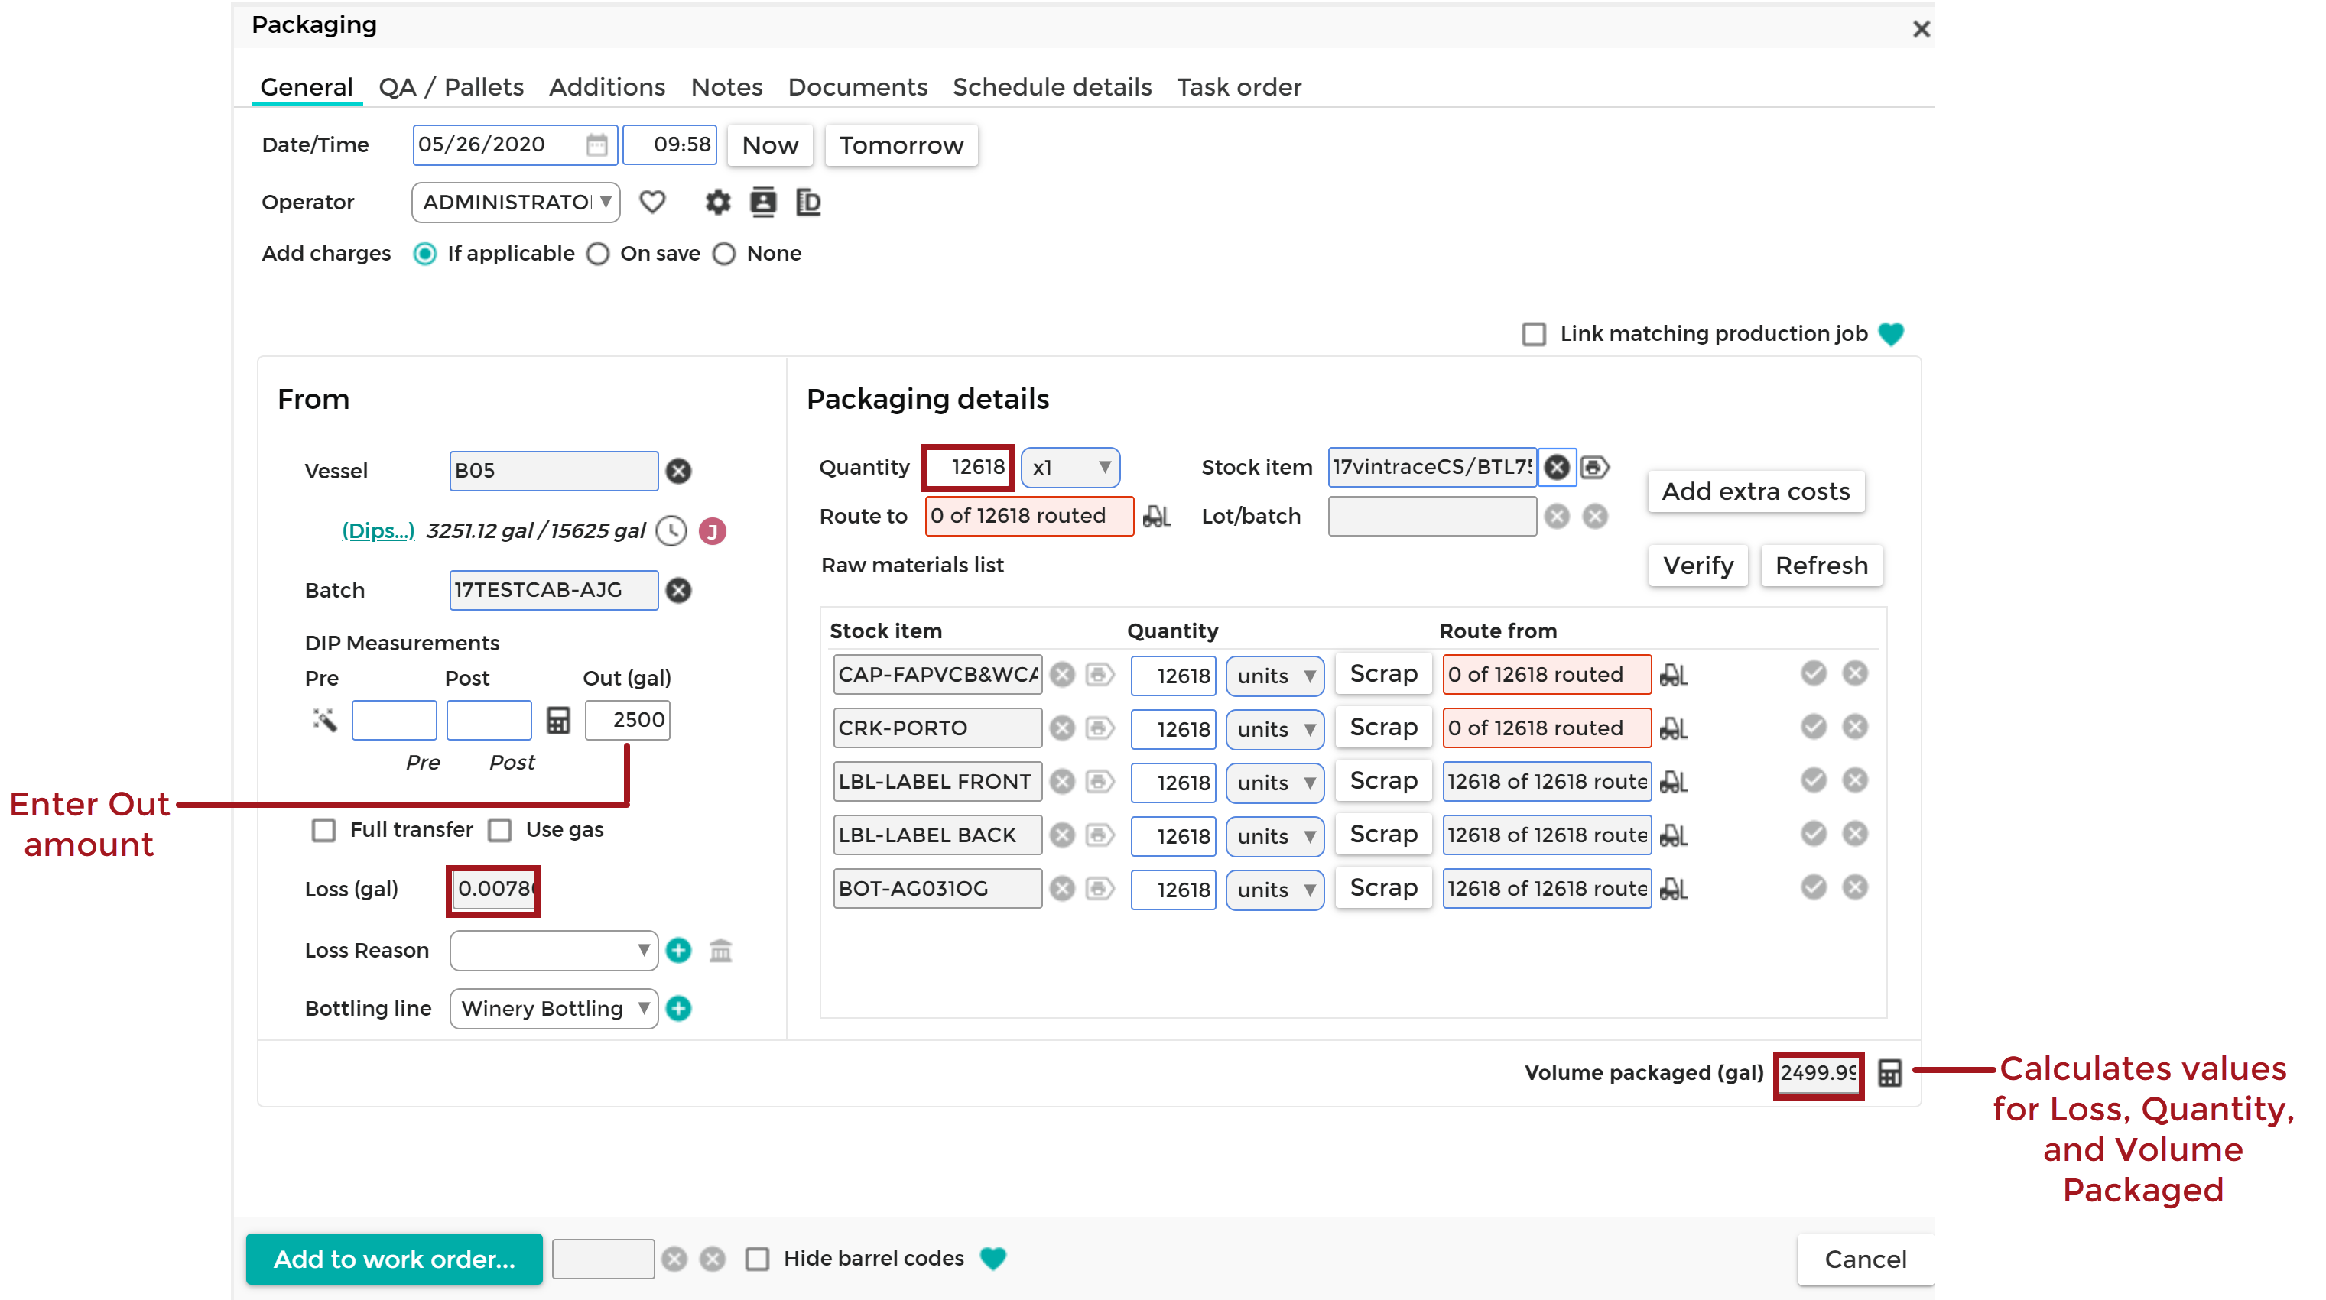Open the Schedule details tab
The image size is (2326, 1300).
1052,88
